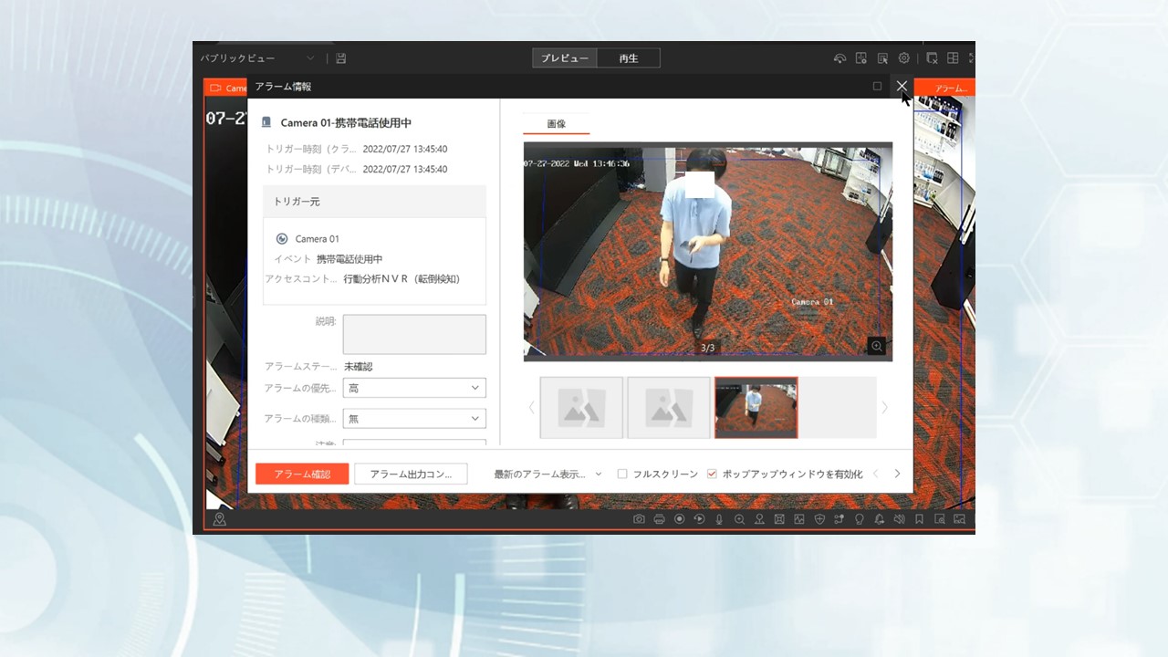Uncheck ポップアップウィンドウを有効化 checkbox
The height and width of the screenshot is (657, 1168).
click(712, 474)
